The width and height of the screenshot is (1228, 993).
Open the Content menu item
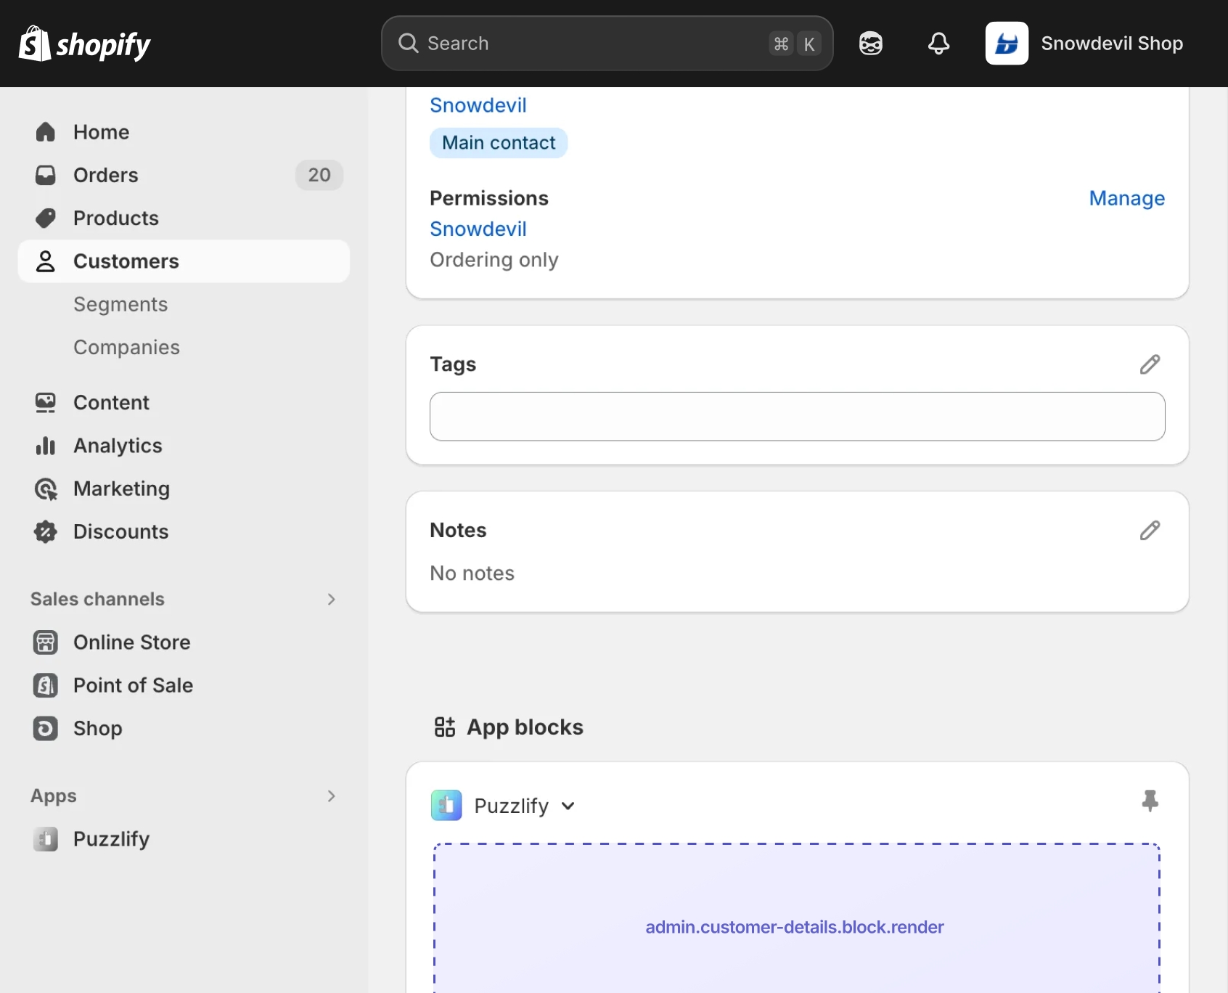tap(184, 403)
